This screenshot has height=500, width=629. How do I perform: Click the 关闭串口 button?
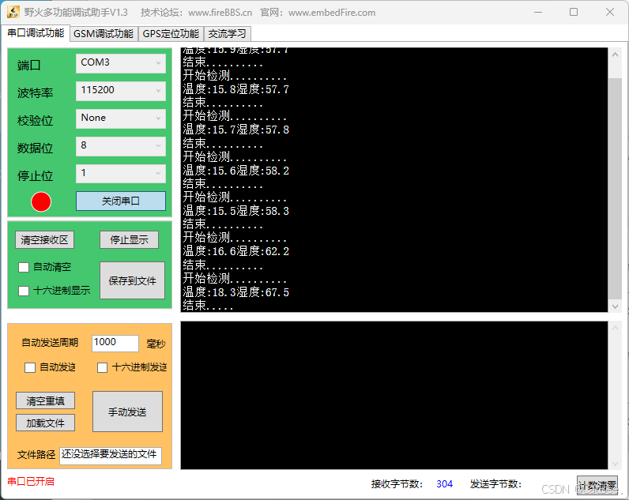coord(121,201)
